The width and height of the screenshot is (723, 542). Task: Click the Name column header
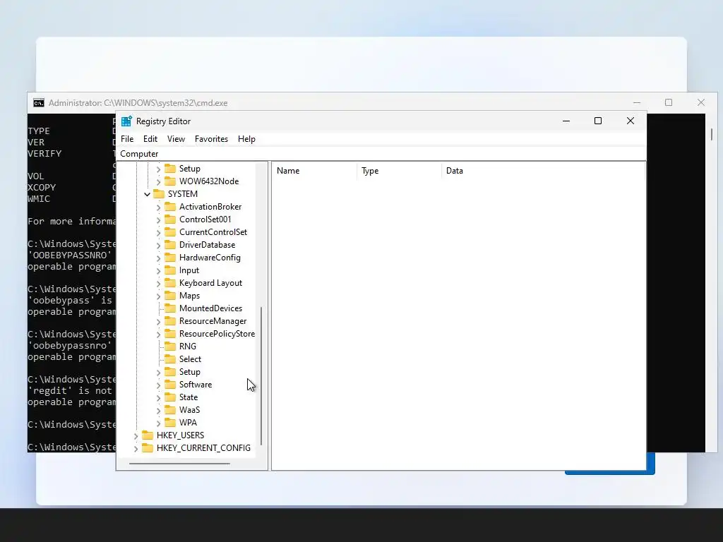pos(314,171)
